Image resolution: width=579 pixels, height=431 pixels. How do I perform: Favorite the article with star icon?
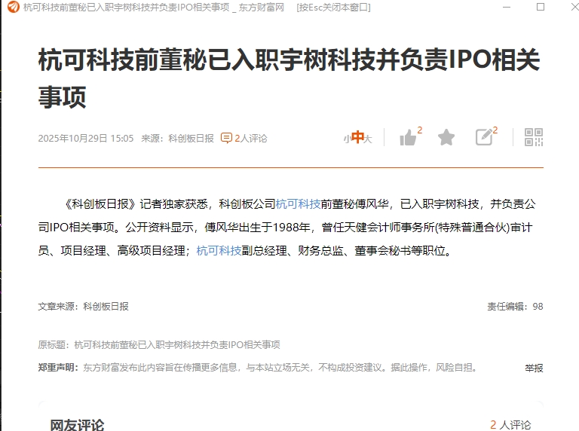pos(446,138)
